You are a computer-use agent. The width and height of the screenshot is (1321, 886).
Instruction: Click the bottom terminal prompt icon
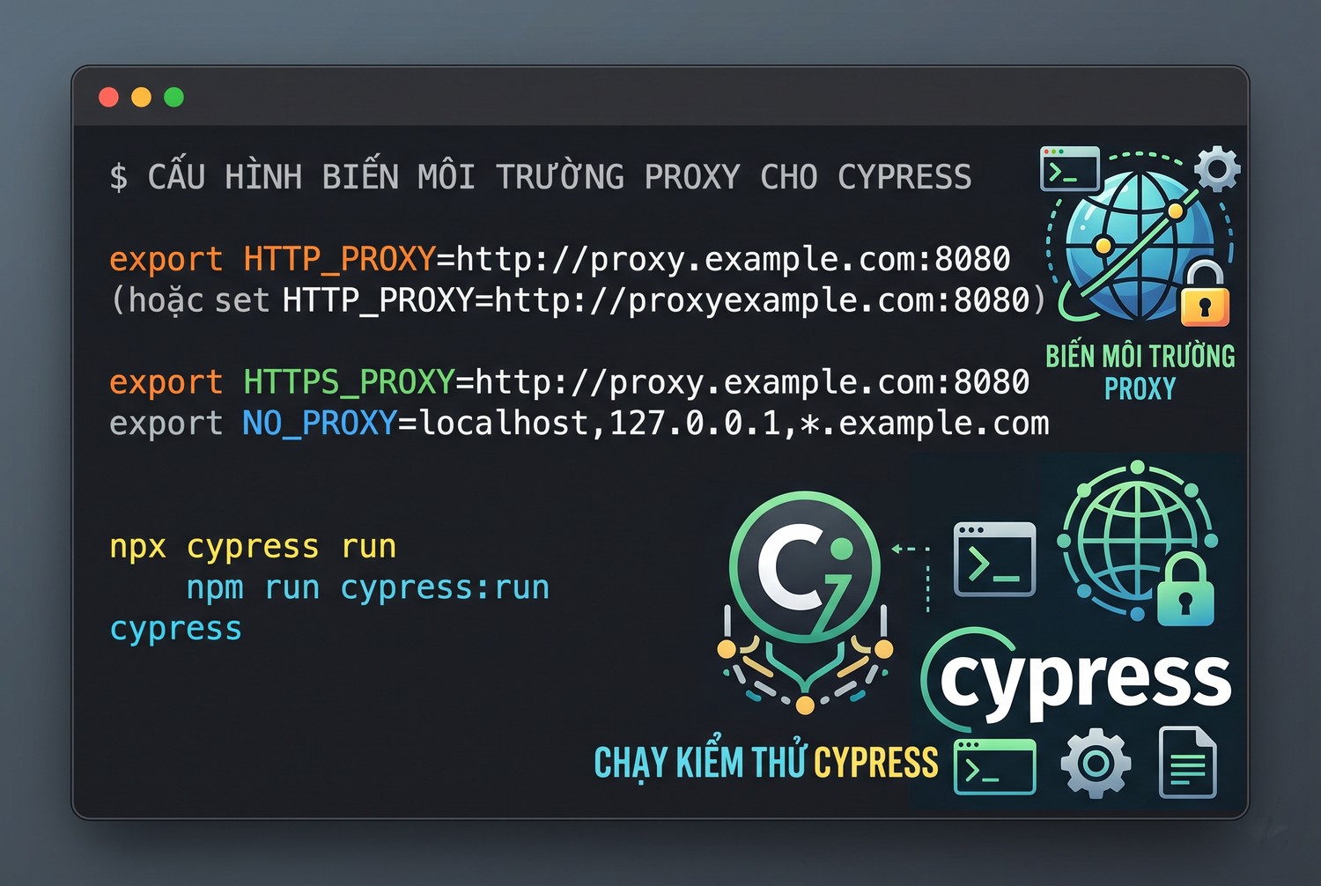pos(995,767)
